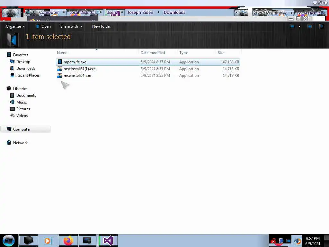The image size is (329, 247).
Task: Select the Recent Places label under Favorites
Action: 28,75
